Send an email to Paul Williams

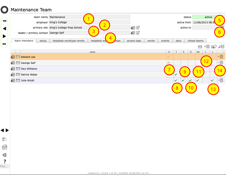tap(18, 68)
